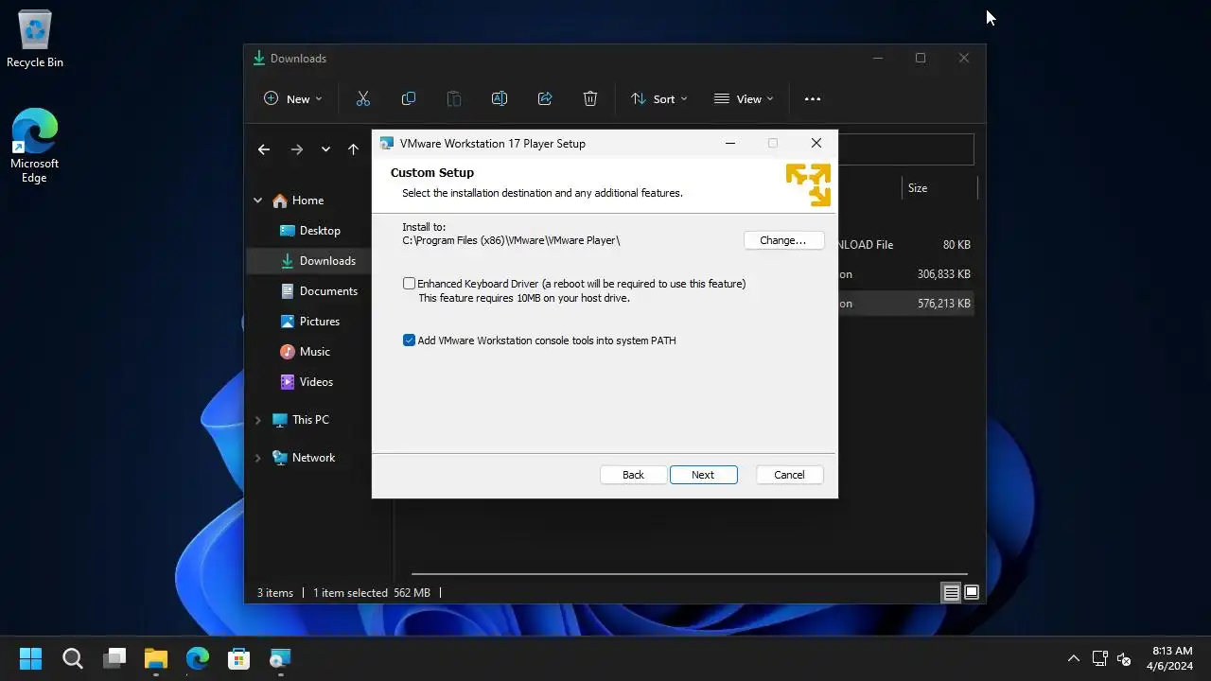
Task: Expand the Network tree node
Action: pos(257,458)
